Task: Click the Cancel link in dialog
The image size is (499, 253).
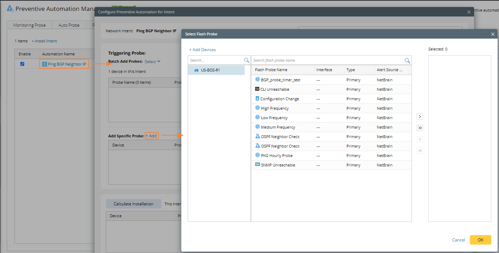Action: tap(458, 240)
